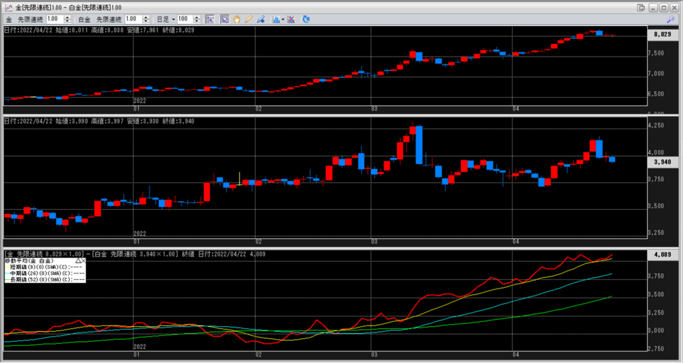Click the 金 ratio value input field

53,19
